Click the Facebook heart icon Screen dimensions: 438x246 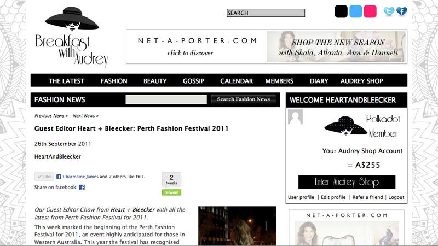coord(402,11)
